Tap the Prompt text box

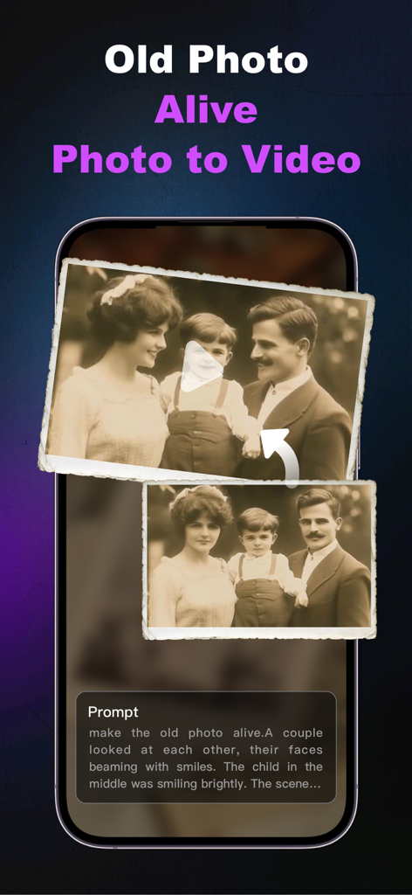[206, 747]
